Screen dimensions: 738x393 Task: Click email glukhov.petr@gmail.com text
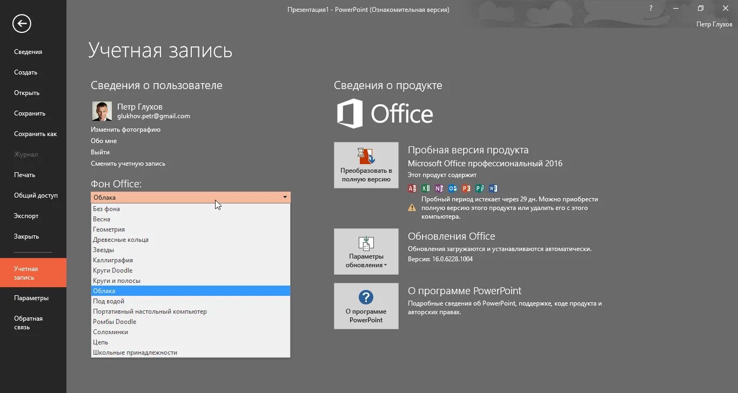coord(153,116)
